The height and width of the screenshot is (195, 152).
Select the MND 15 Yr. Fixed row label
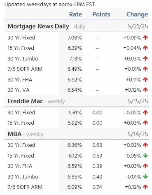(x=21, y=48)
